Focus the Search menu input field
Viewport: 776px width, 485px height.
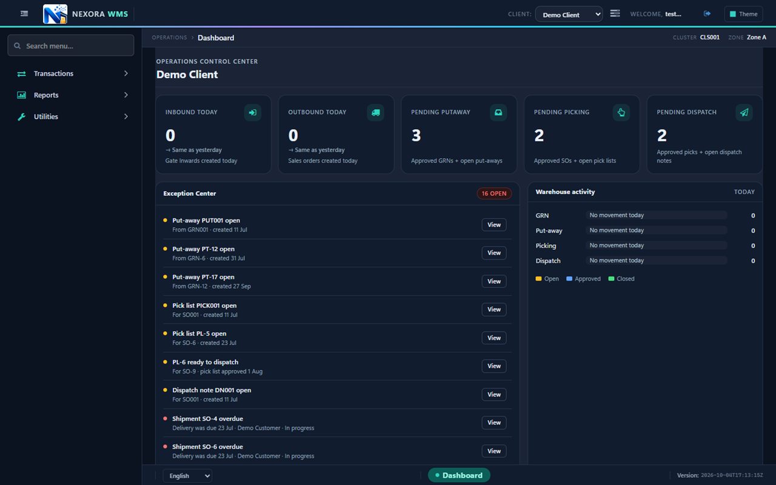coord(71,45)
